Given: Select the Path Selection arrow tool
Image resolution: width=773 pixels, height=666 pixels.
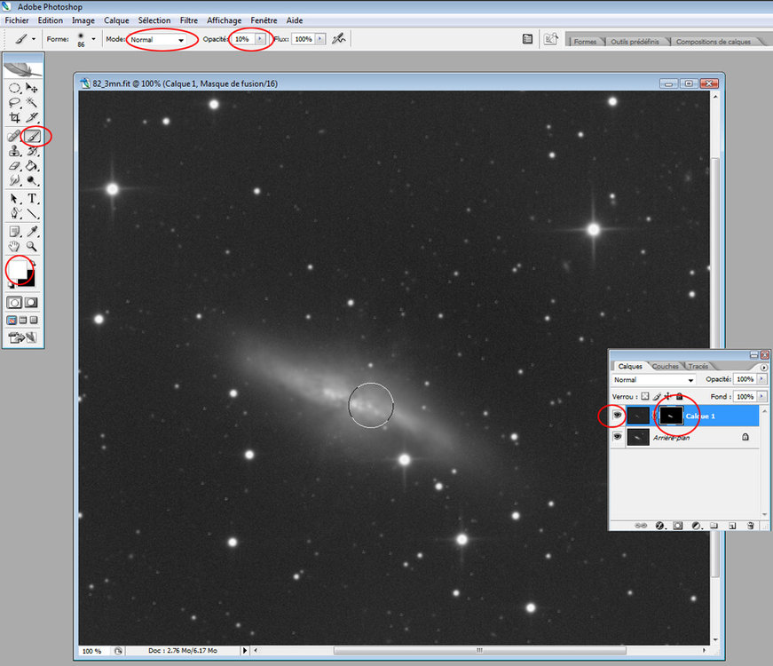Looking at the screenshot, I should pos(14,198).
